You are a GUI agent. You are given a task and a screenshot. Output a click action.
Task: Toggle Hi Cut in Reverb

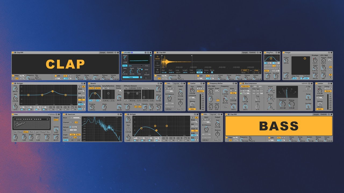click(98, 88)
